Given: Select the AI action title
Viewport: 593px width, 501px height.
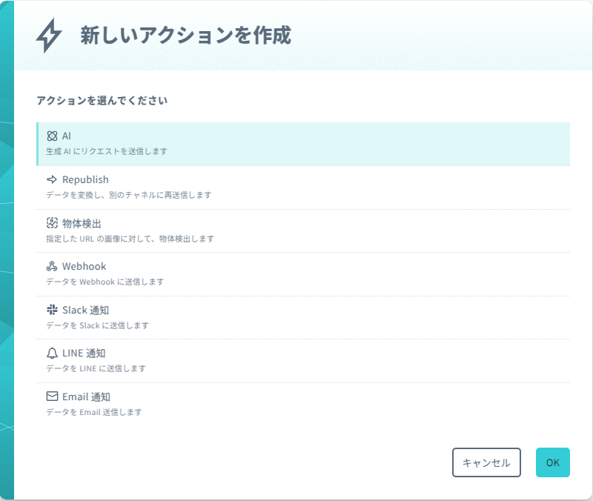Looking at the screenshot, I should (67, 136).
